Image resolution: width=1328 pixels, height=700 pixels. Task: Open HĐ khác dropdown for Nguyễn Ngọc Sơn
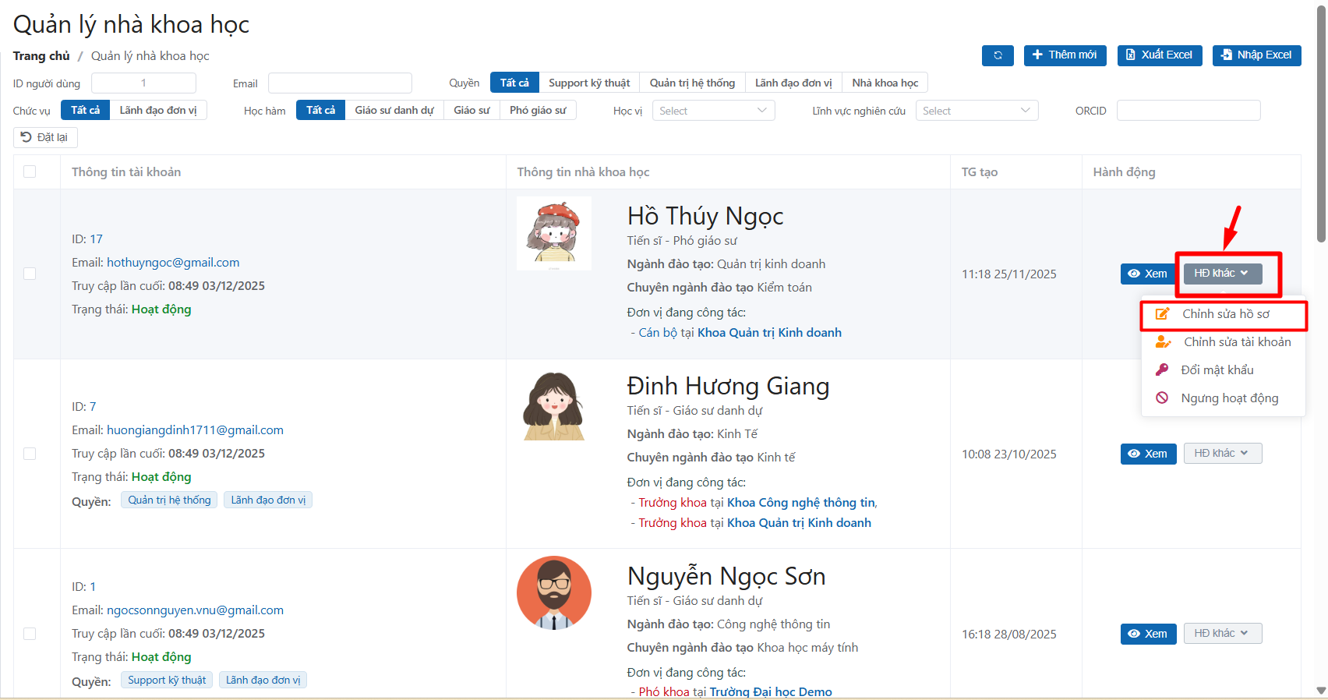[x=1222, y=634]
